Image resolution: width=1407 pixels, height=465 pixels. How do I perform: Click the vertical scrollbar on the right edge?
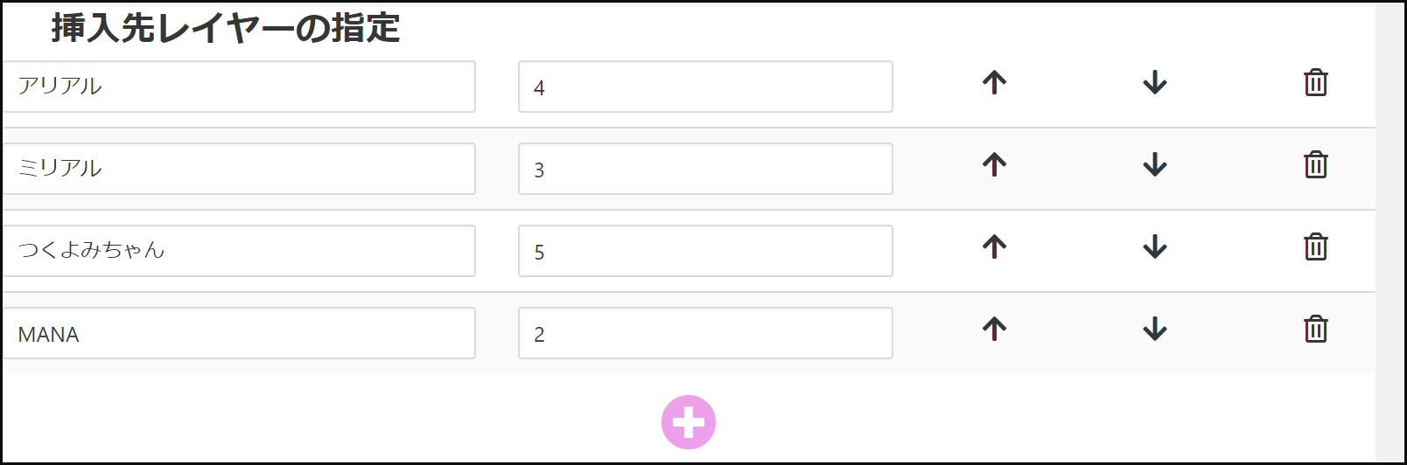[1389, 232]
